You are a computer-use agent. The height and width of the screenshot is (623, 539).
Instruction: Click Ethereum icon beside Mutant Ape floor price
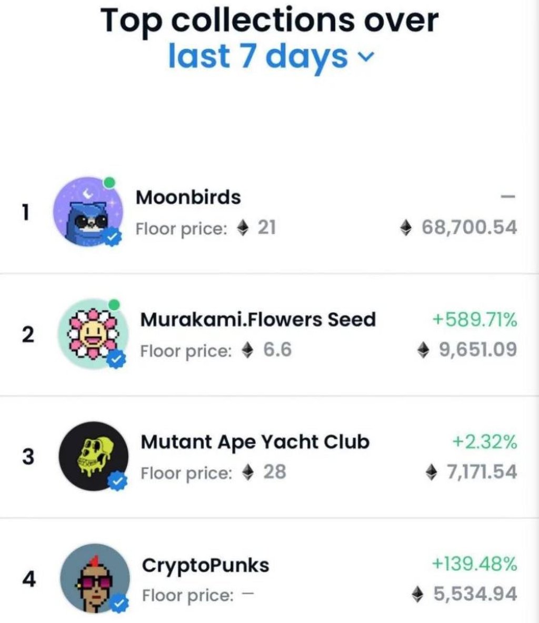[247, 473]
